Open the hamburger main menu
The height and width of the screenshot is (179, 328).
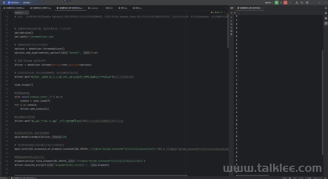click(4, 3)
